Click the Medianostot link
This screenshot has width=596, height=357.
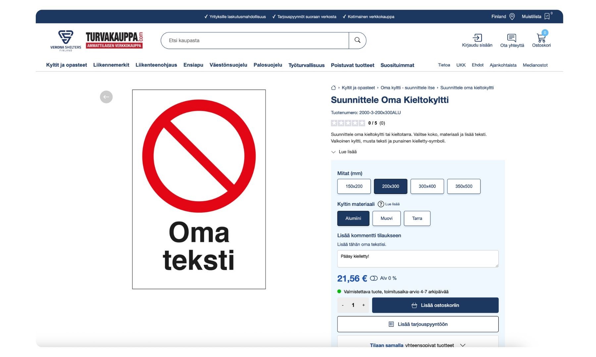tap(535, 65)
